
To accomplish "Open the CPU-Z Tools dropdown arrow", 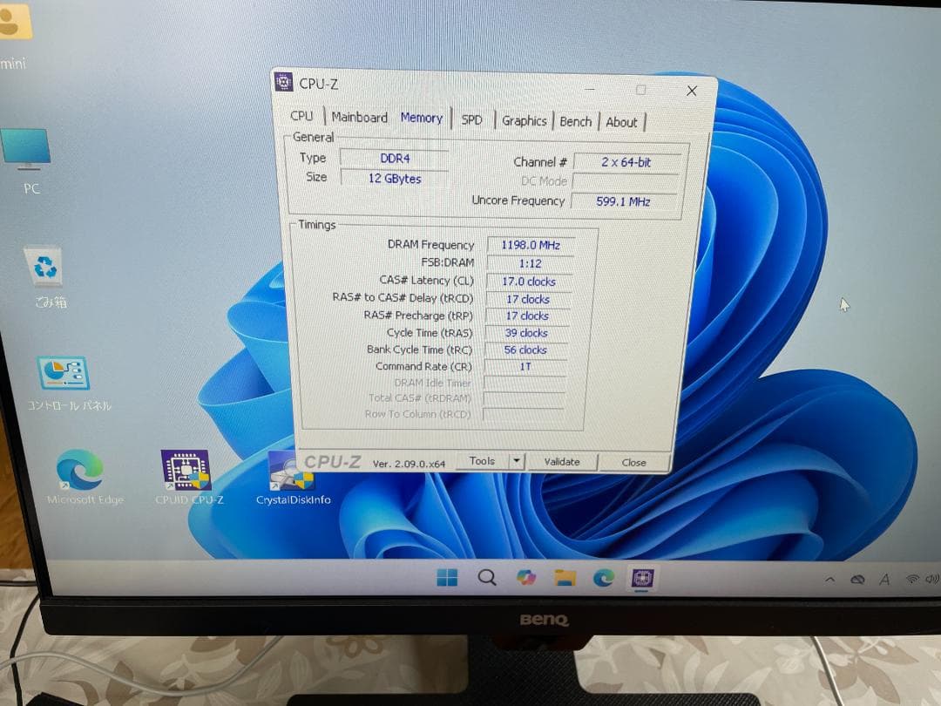I will click(515, 463).
